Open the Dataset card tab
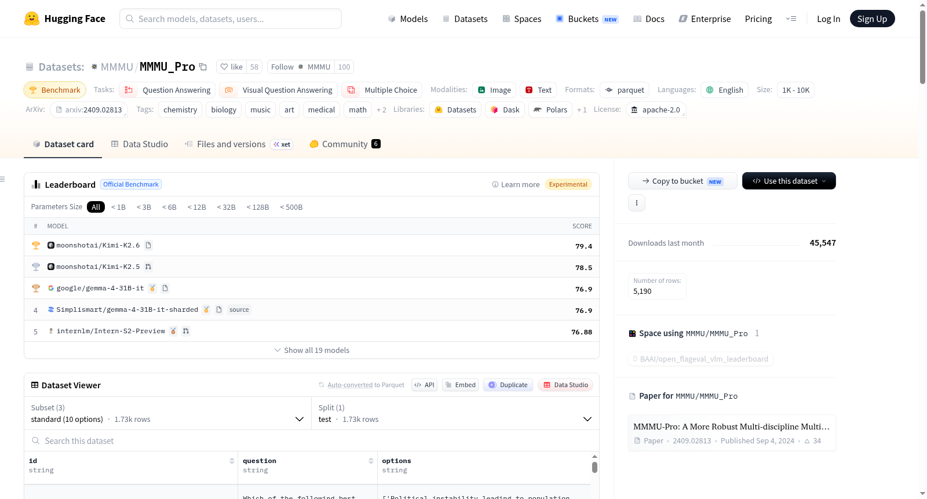927x499 pixels. click(x=63, y=144)
